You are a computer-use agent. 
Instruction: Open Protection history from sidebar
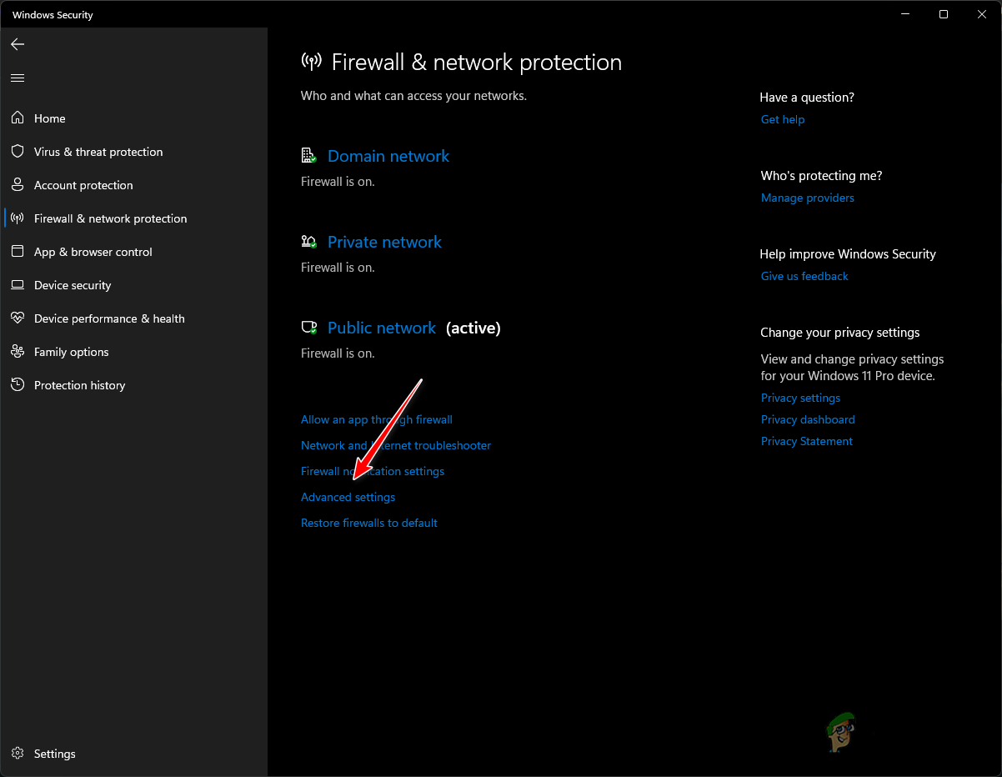tap(79, 385)
